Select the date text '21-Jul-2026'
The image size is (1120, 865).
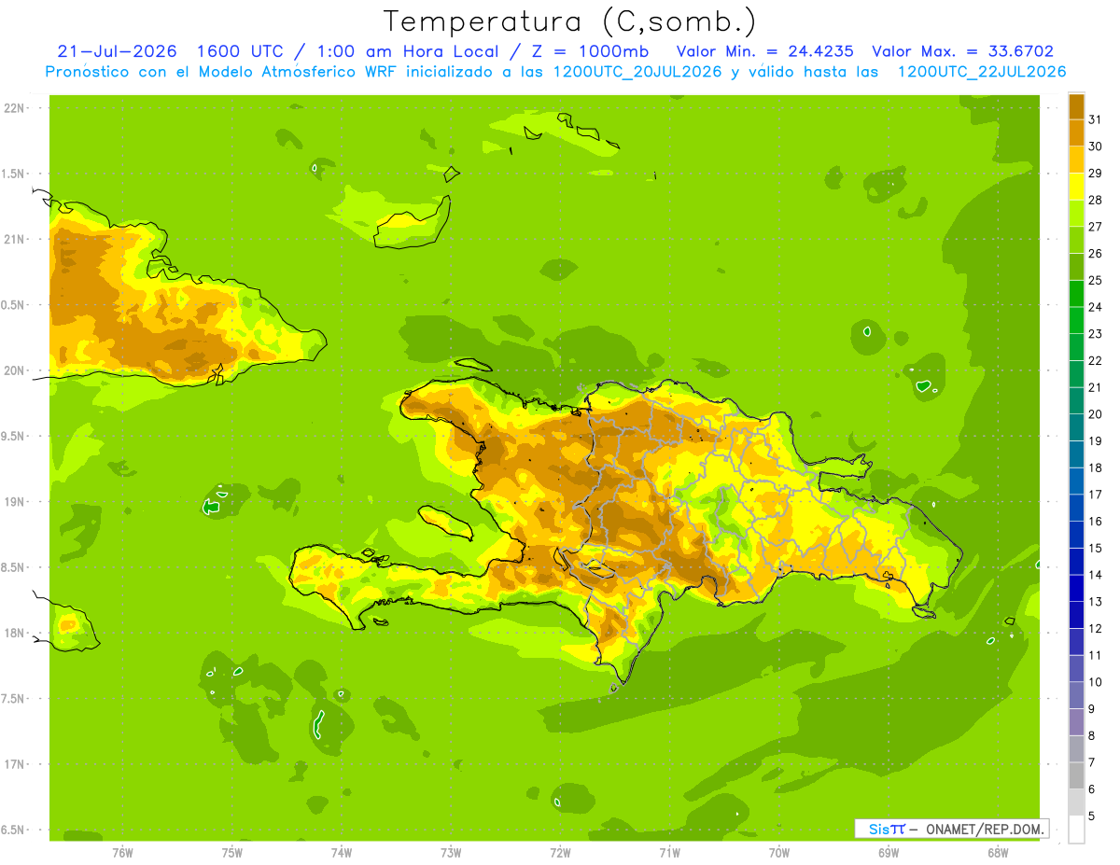(117, 51)
